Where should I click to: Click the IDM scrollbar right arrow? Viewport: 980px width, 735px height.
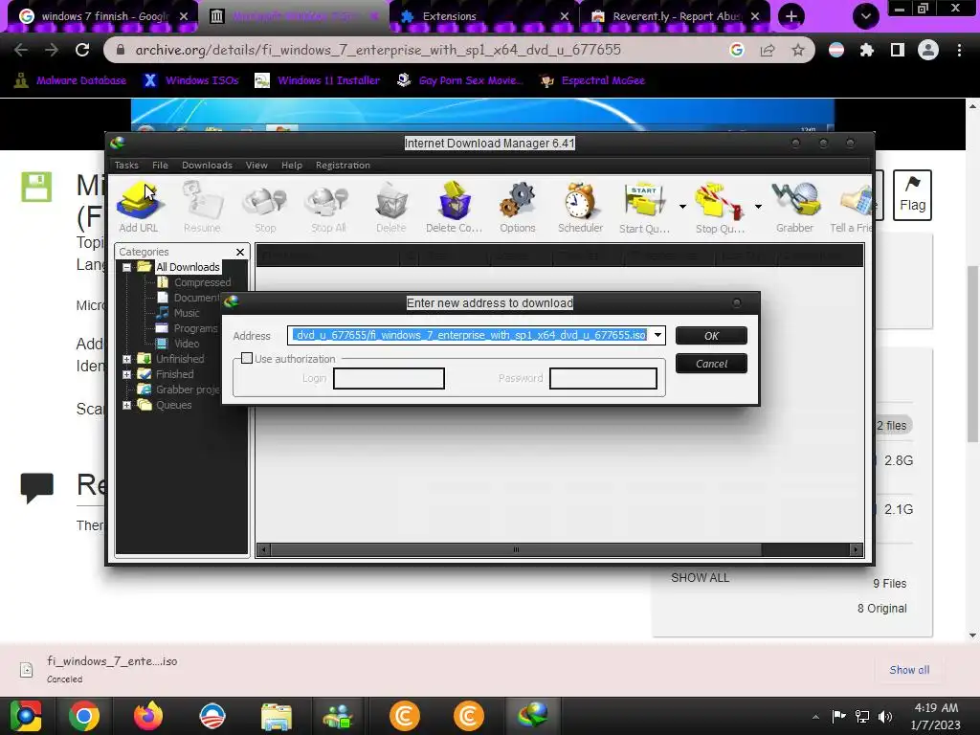(x=857, y=550)
